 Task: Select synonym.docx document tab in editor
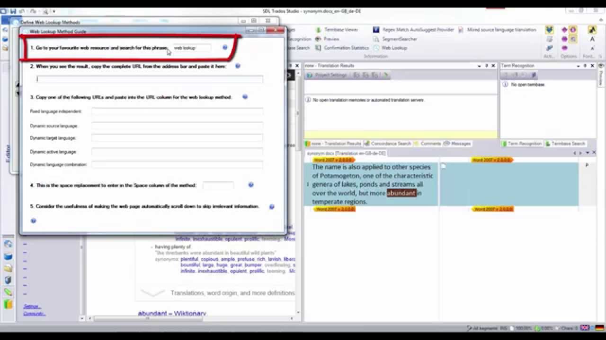point(346,153)
